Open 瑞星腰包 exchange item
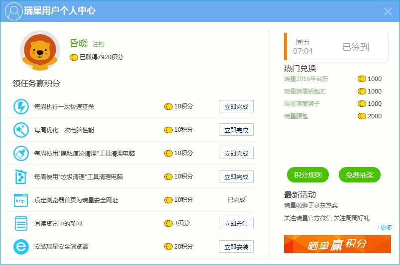This screenshot has width=400, height=265. 296,116
